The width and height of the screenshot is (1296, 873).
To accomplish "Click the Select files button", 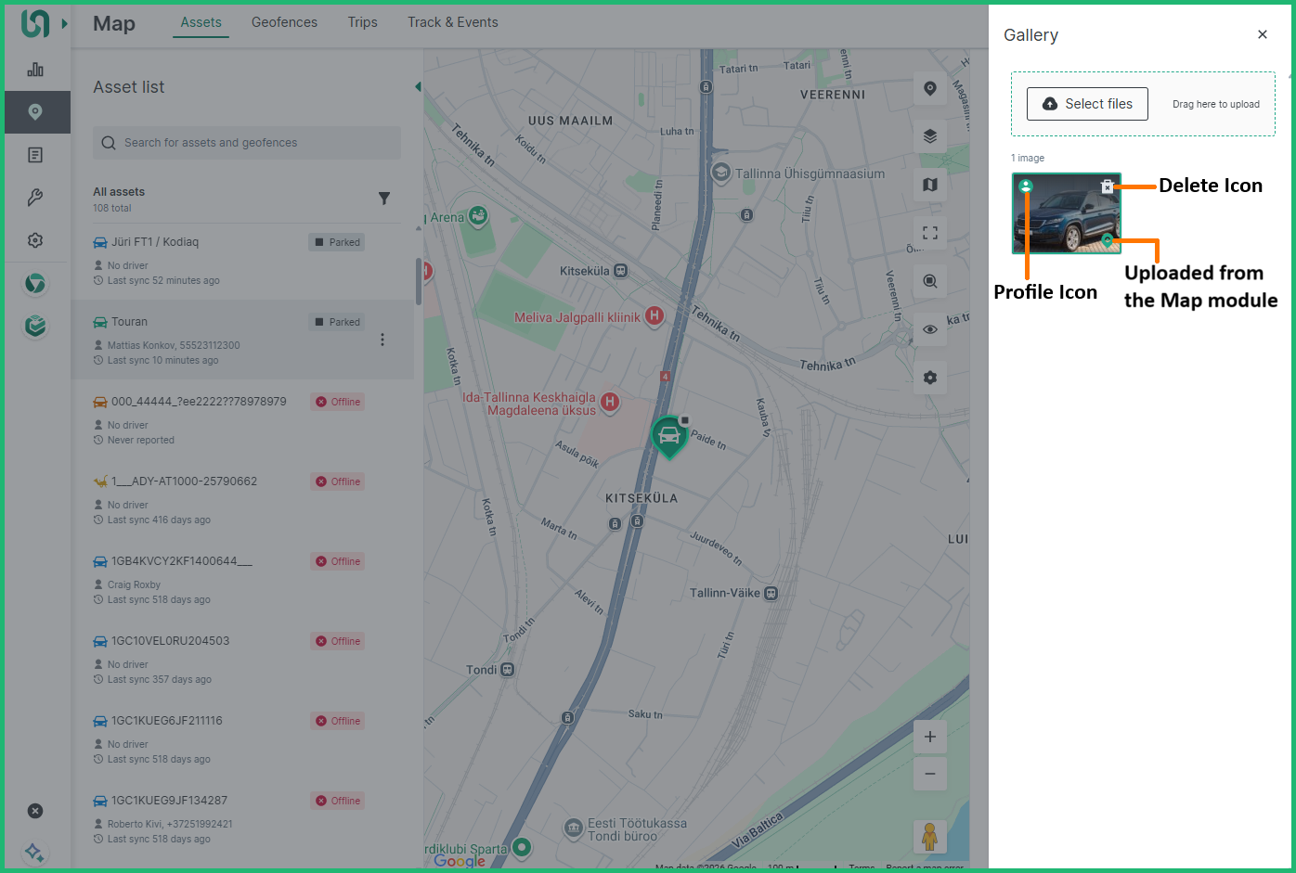I will (1087, 104).
